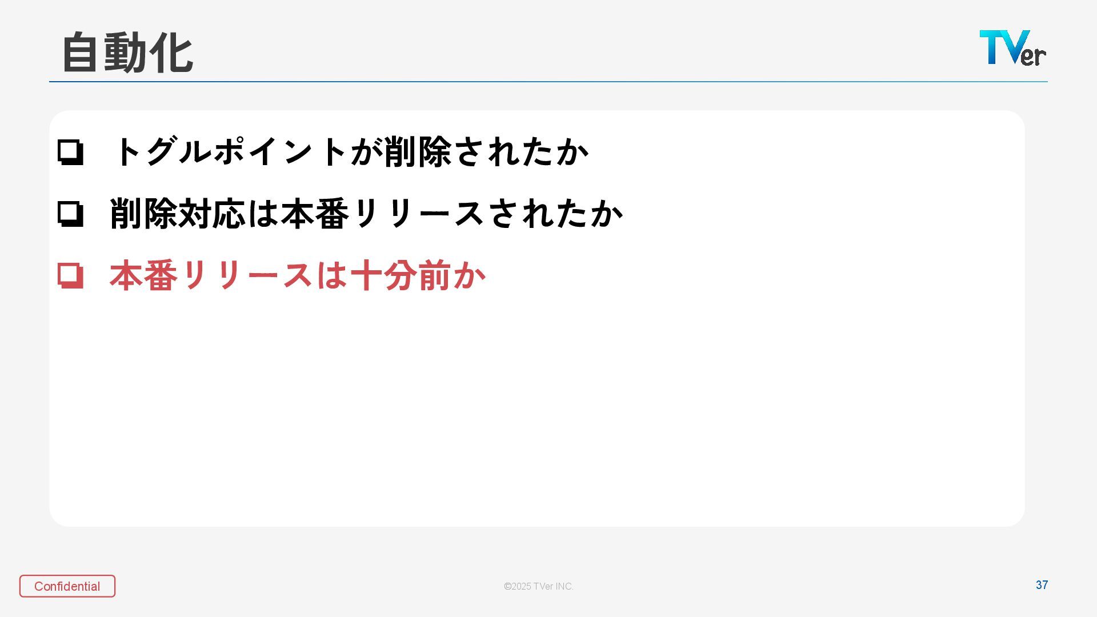Click page number 37
Viewport: 1097px width, 617px height.
click(1042, 585)
